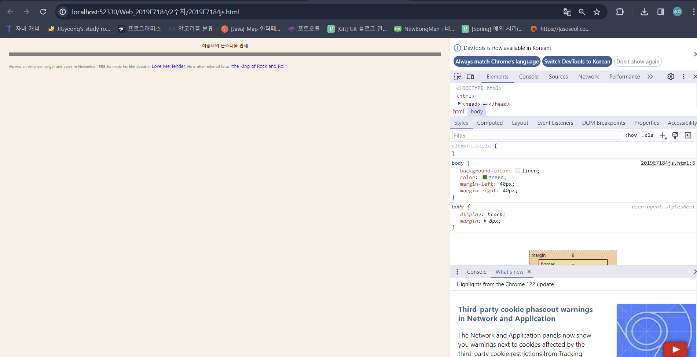Open the Event Listeners sidebar tab
Viewport: 697px width, 357px height.
[x=555, y=123]
